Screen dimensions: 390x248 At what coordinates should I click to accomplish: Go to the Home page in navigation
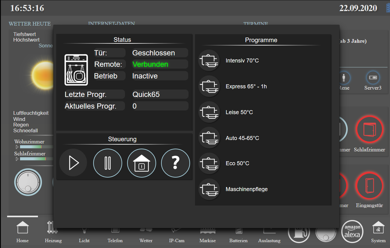[x=23, y=228]
